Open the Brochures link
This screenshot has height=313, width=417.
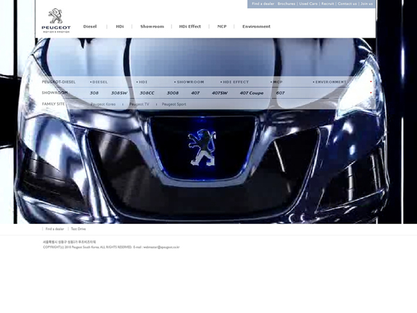286,3
